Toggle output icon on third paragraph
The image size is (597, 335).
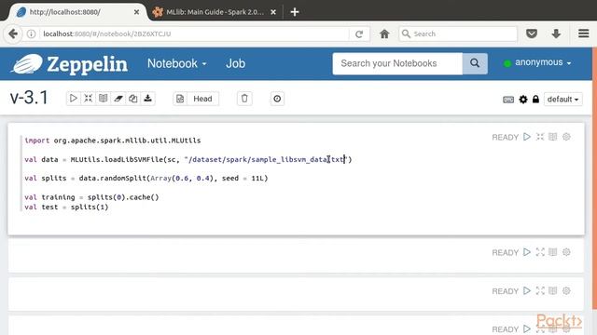[553, 291]
